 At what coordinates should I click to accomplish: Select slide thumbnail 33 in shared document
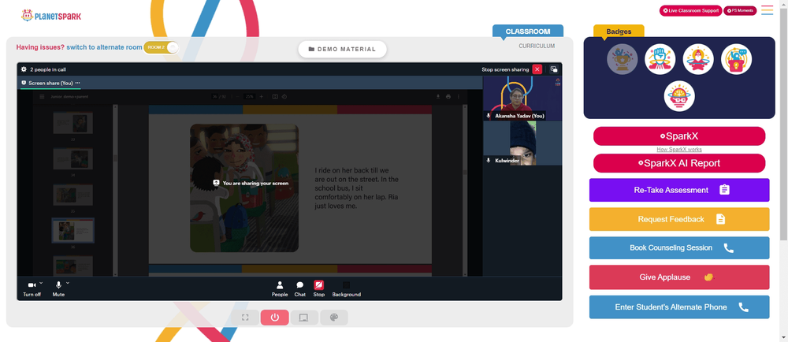pyautogui.click(x=72, y=123)
